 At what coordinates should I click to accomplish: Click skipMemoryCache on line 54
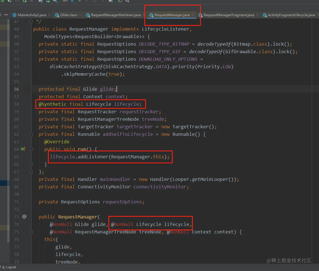[85, 74]
